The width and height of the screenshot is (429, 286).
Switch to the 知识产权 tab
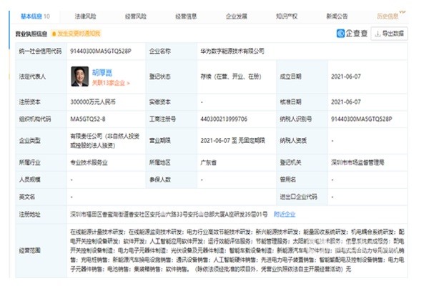point(287,16)
